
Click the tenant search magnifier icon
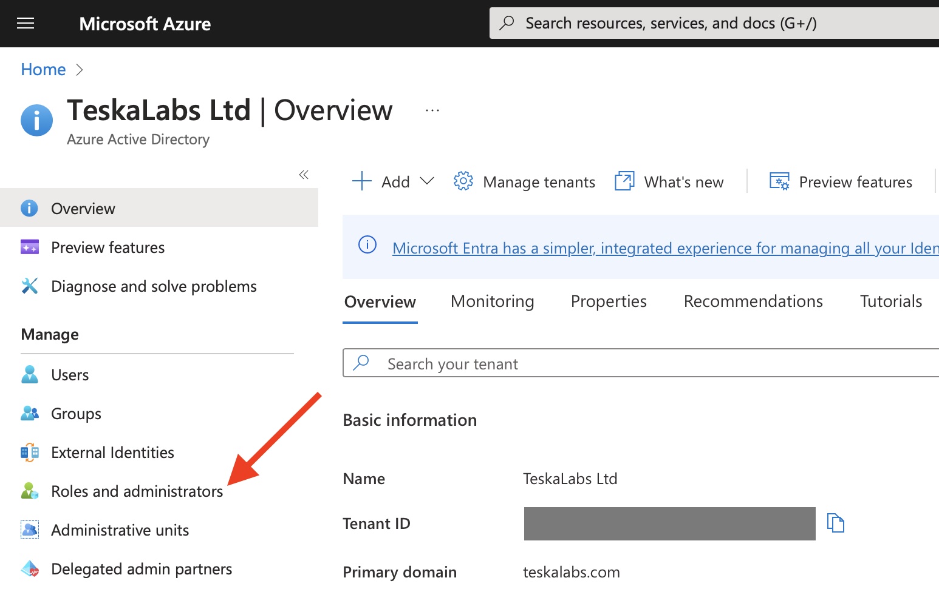click(x=361, y=363)
